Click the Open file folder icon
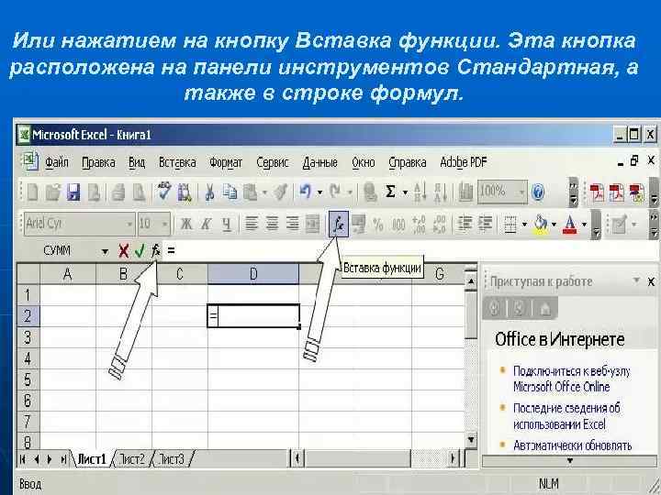Viewport: 661px width, 495px height. (52, 192)
